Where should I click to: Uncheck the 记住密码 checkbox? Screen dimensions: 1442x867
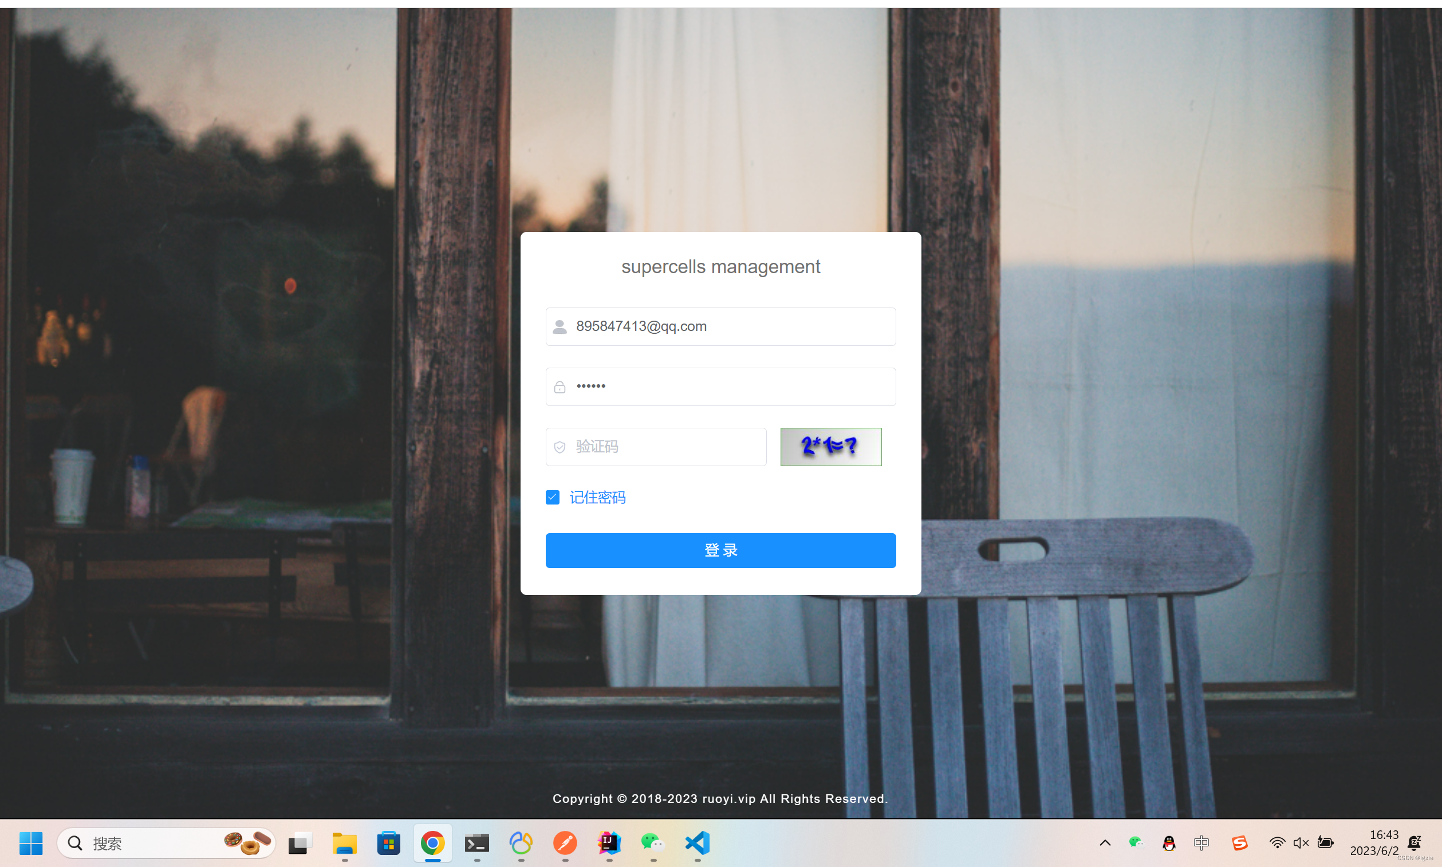(x=552, y=497)
